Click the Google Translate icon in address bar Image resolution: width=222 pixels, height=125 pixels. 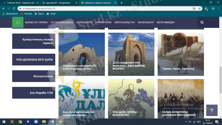pyautogui.click(x=194, y=9)
